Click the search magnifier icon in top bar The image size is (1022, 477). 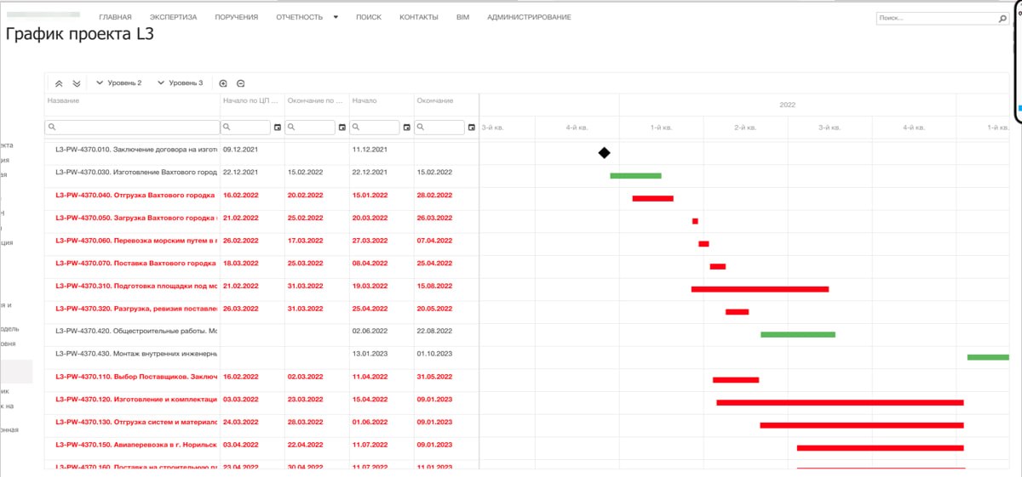1002,18
